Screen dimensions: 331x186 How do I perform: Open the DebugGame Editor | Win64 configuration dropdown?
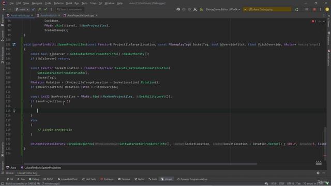click(x=223, y=9)
